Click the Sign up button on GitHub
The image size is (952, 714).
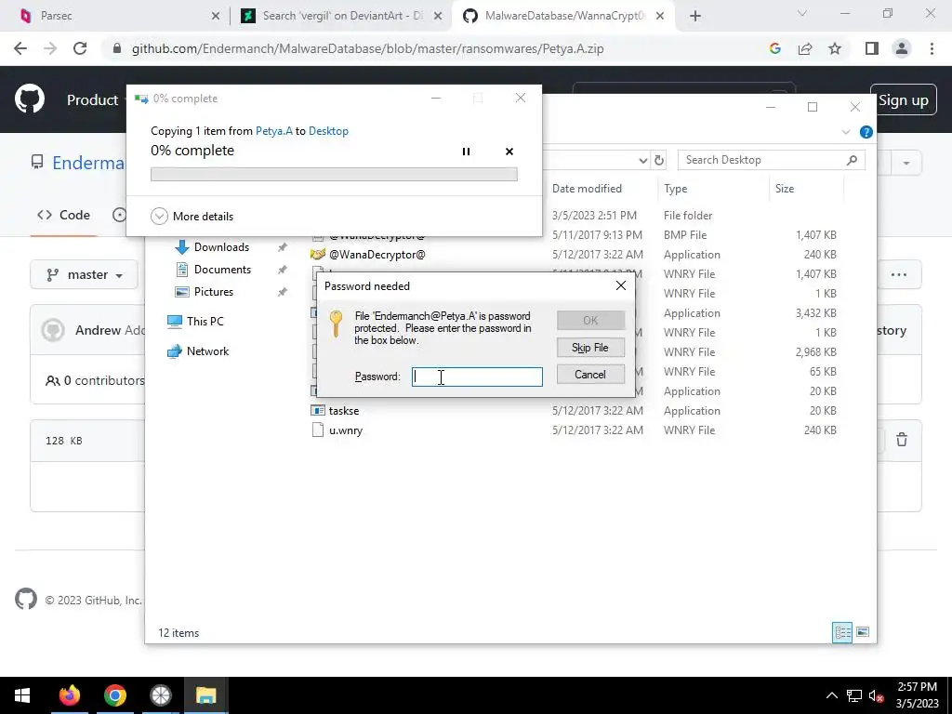(x=904, y=100)
